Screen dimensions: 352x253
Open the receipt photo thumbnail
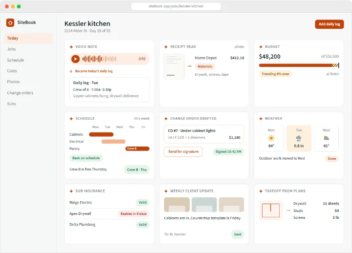pos(174,66)
